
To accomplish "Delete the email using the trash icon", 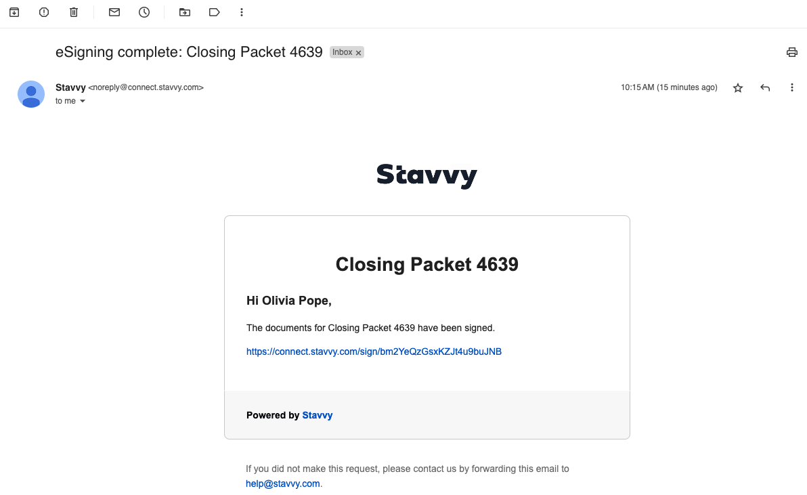I will (x=74, y=12).
